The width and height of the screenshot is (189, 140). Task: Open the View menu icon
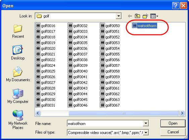(154, 16)
